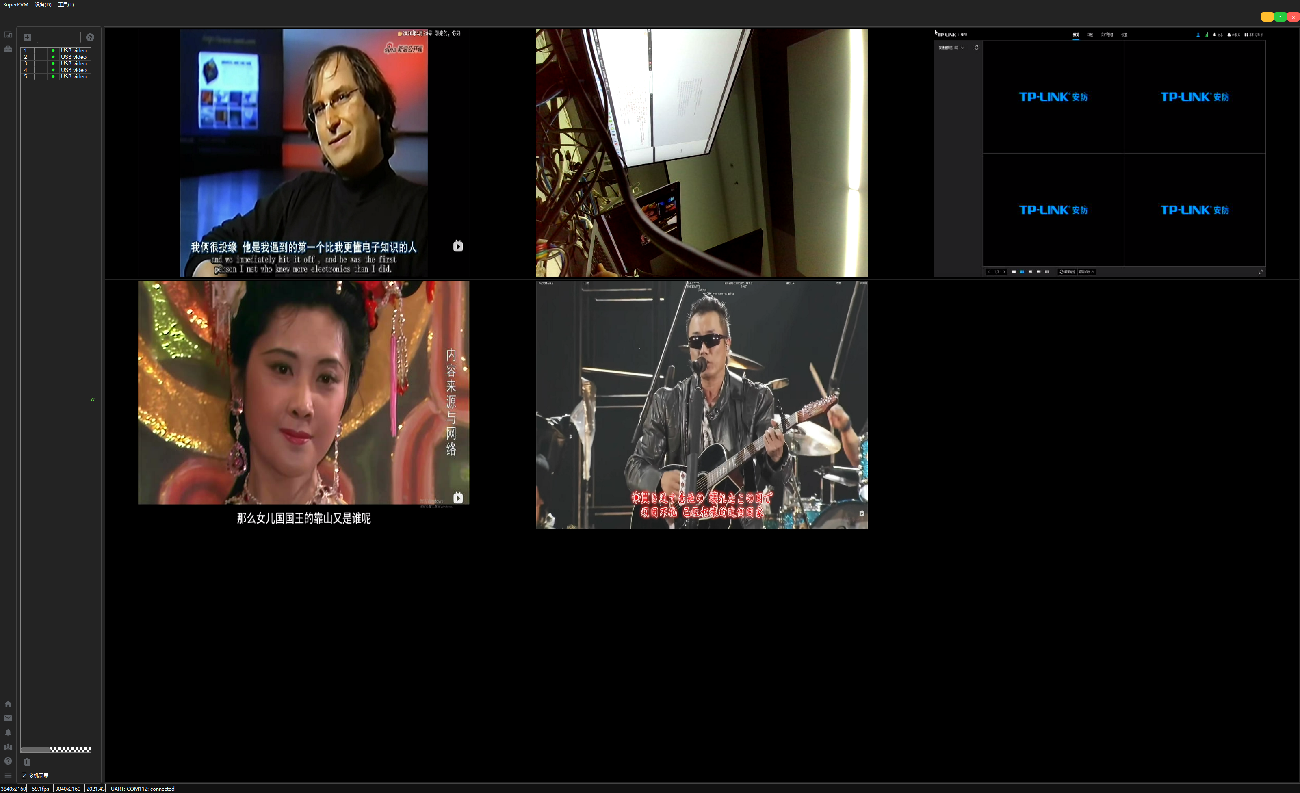Click the device list horizontal scrollbar
This screenshot has height=793, width=1300.
(55, 750)
